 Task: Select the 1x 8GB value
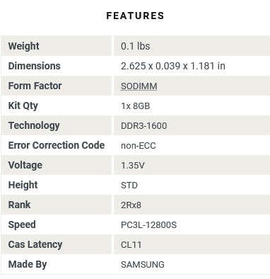tap(136, 106)
